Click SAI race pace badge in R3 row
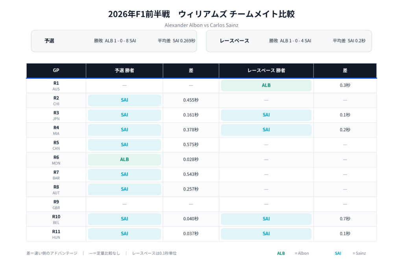 [x=266, y=115]
